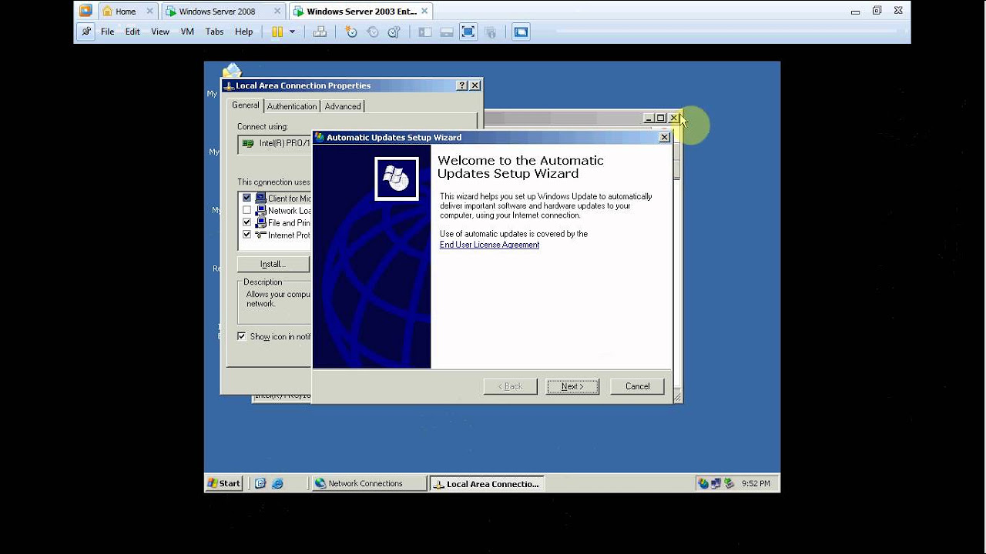
Task: Uncheck File and Printer Sharing checkbox
Action: [246, 222]
